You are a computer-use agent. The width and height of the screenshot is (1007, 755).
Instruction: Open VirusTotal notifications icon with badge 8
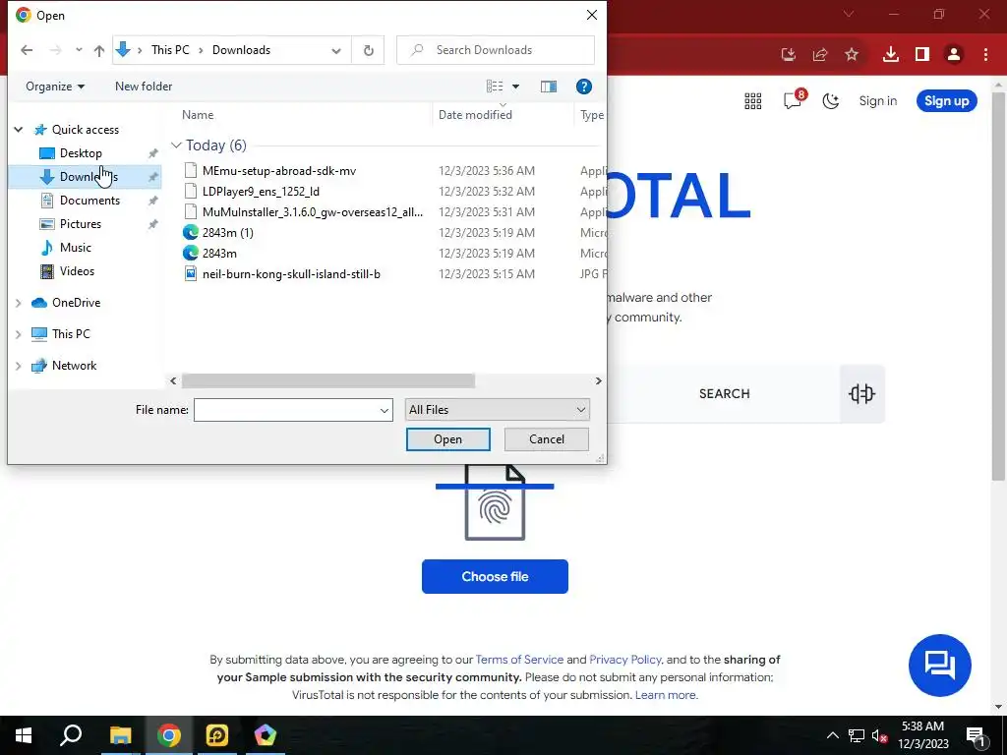click(x=794, y=100)
